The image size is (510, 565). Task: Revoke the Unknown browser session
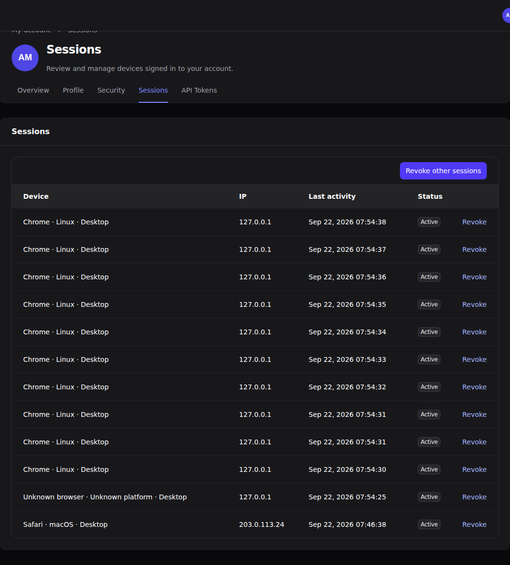click(x=474, y=497)
